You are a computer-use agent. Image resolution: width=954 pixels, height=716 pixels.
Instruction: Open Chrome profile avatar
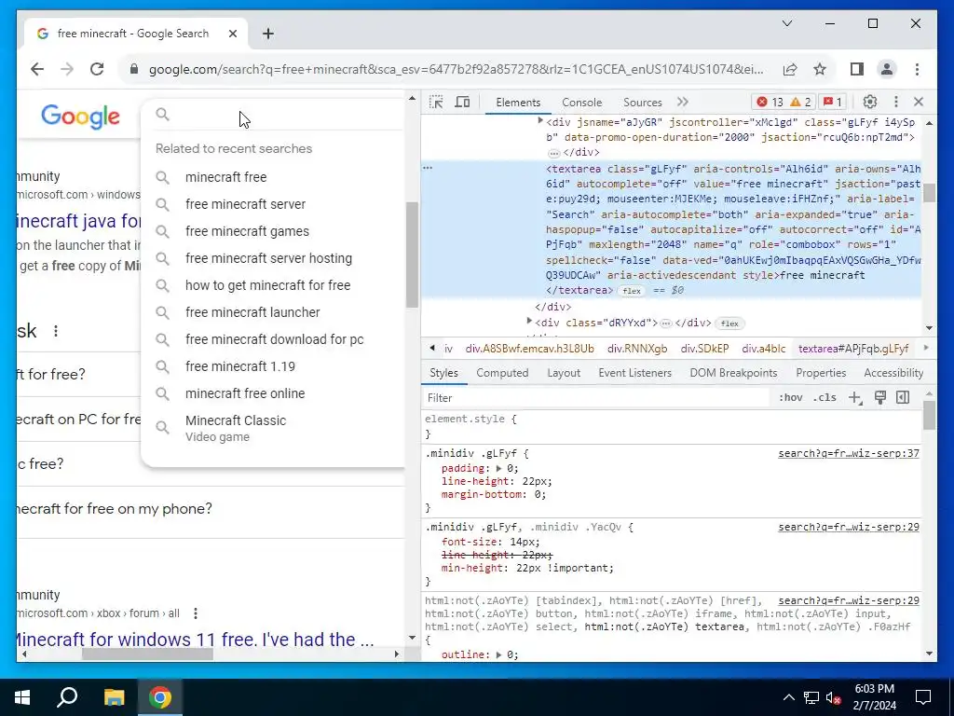pos(887,69)
